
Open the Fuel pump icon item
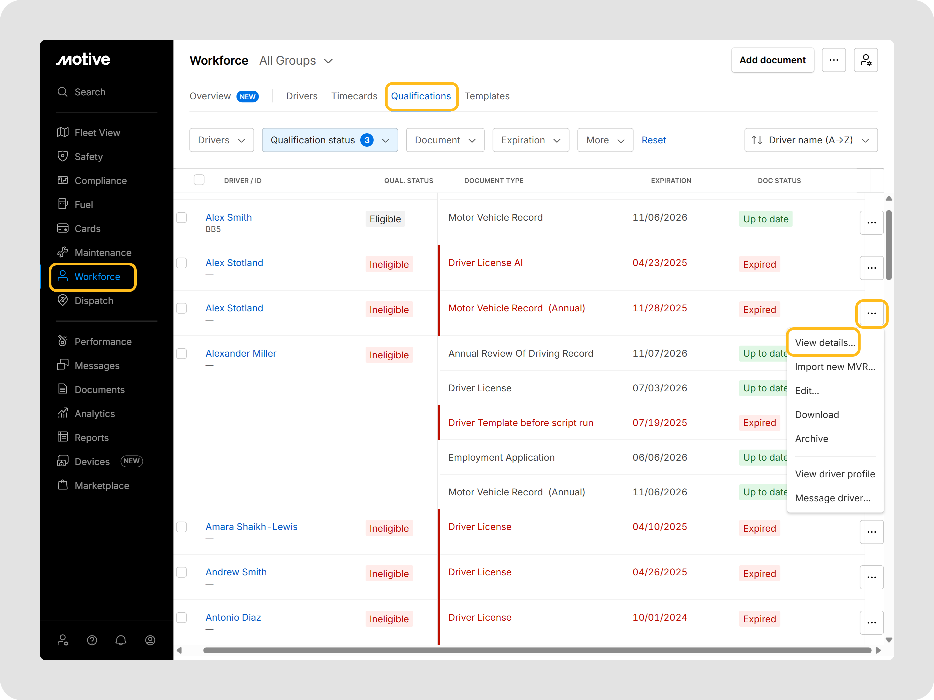tap(62, 204)
